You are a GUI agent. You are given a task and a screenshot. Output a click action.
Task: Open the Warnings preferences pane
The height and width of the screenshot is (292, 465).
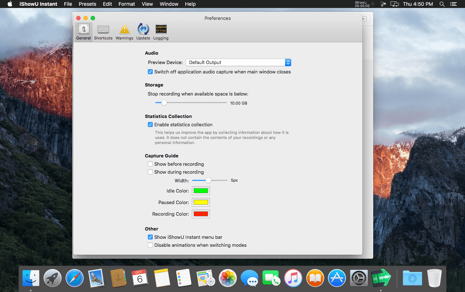[x=124, y=32]
